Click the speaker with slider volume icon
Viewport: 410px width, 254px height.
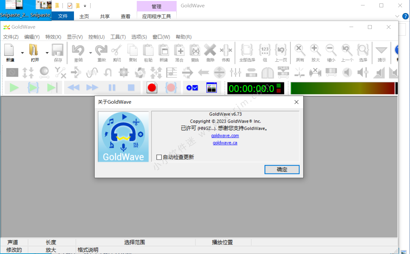click(x=363, y=72)
